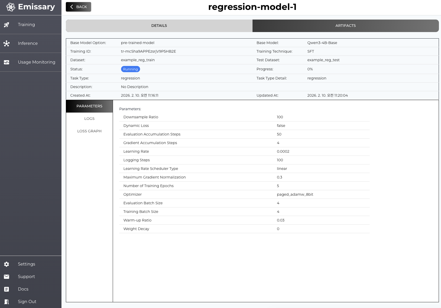Screen dimensions: 441x308
Task: Switch to the LOSS GRAPH view
Action: click(x=89, y=131)
